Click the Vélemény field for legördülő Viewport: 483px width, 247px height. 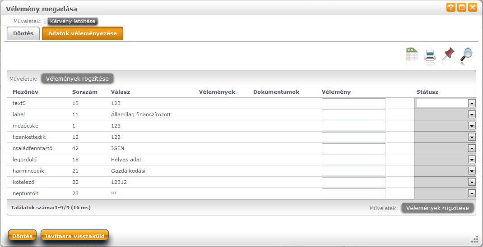(x=353, y=160)
